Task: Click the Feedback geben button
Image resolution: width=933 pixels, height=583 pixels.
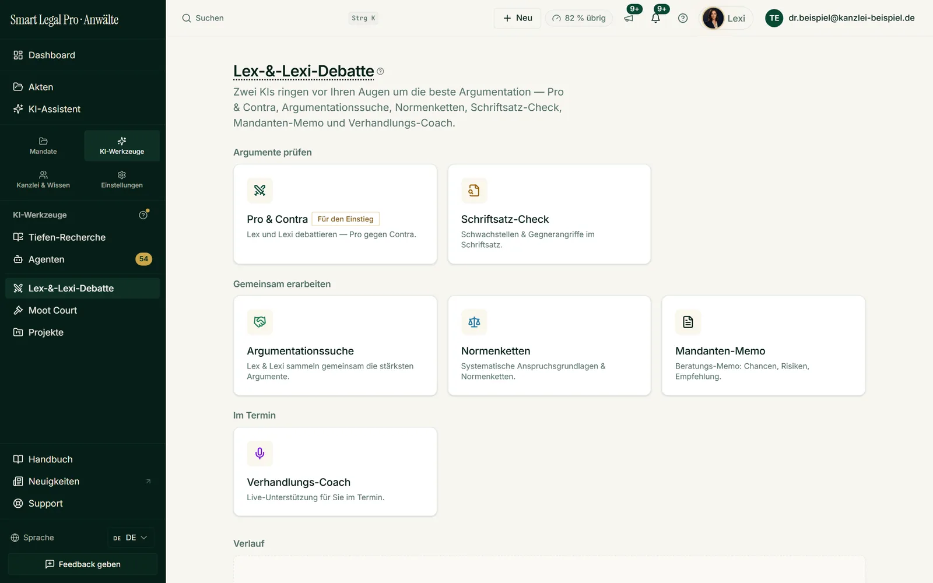Action: tap(83, 564)
